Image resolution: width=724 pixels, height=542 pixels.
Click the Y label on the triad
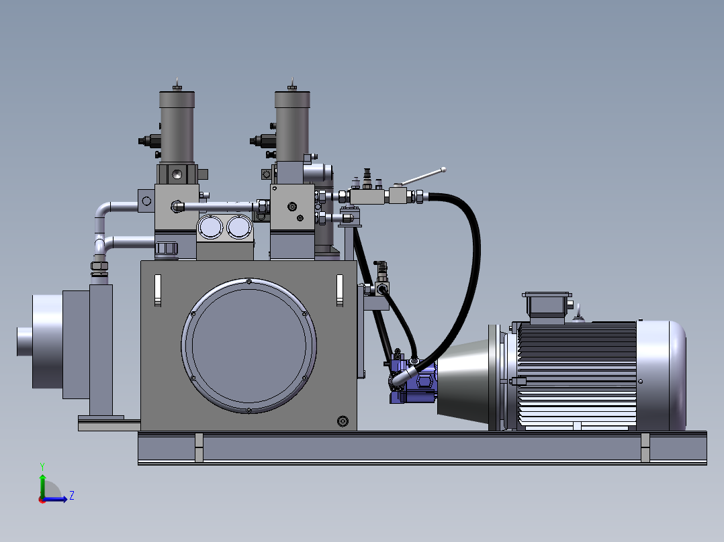coord(42,467)
